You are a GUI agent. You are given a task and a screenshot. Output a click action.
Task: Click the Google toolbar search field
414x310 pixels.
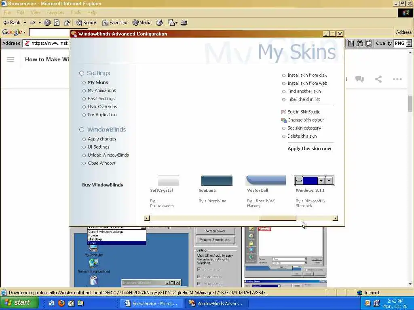50,32
